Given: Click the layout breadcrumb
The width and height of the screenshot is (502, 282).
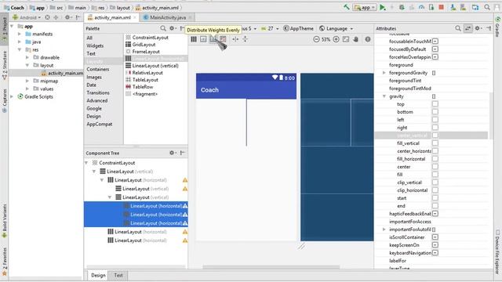Looking at the screenshot, I should 120,7.
